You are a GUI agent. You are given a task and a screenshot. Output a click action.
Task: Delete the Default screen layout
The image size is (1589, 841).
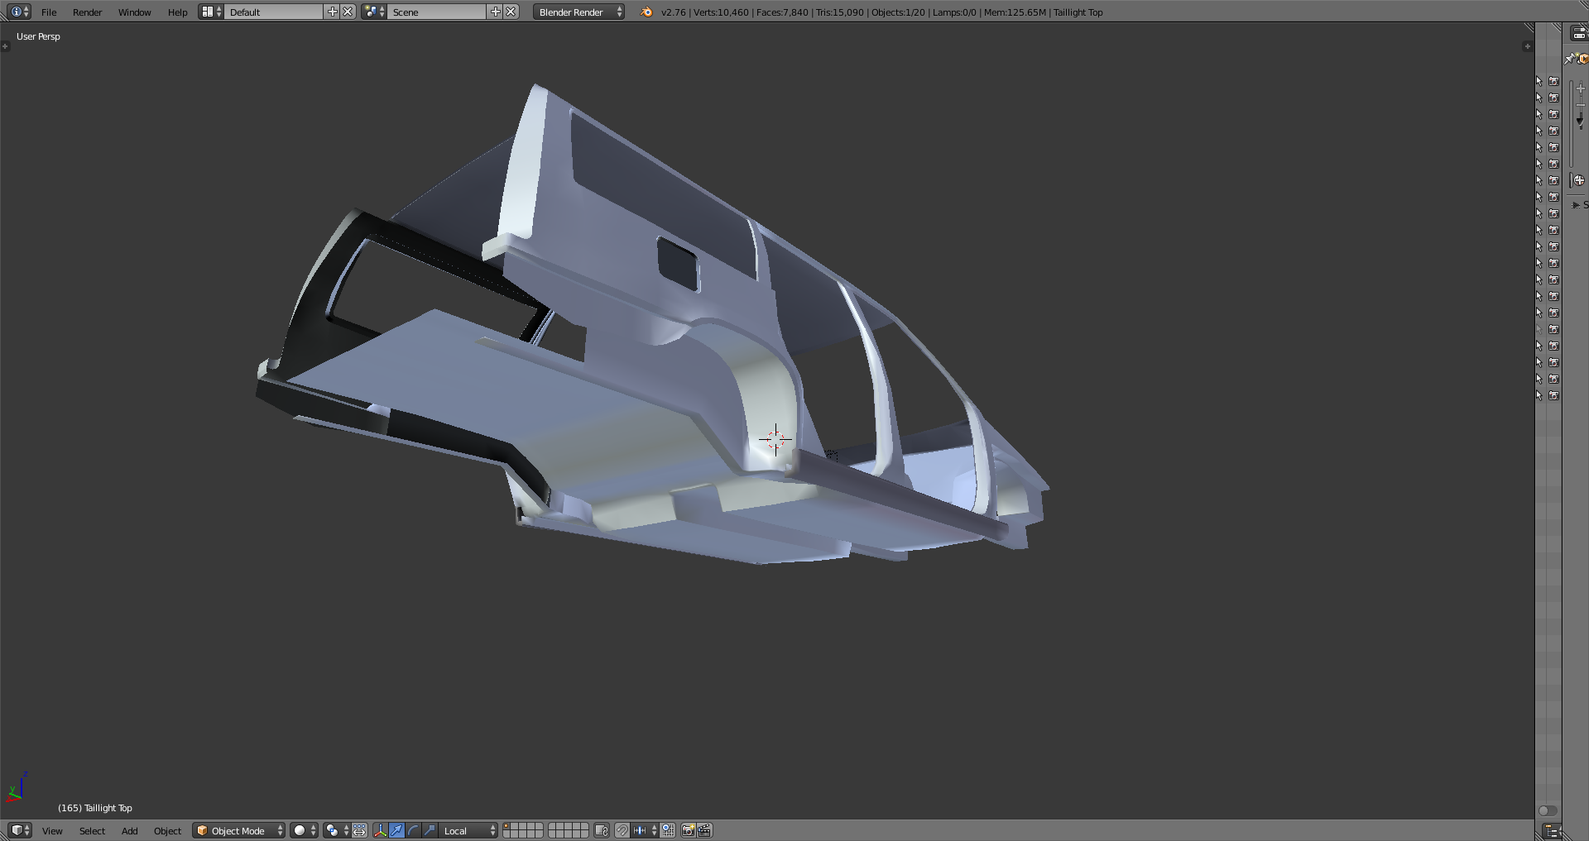(348, 12)
